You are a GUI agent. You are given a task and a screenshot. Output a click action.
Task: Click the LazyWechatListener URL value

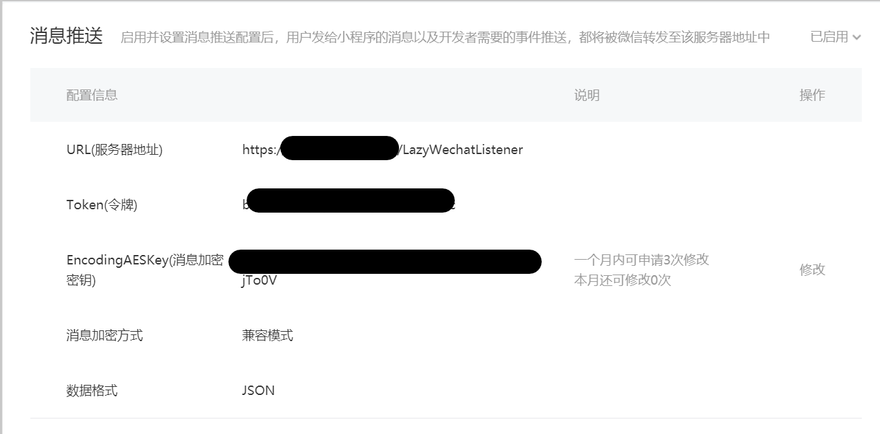click(x=383, y=149)
